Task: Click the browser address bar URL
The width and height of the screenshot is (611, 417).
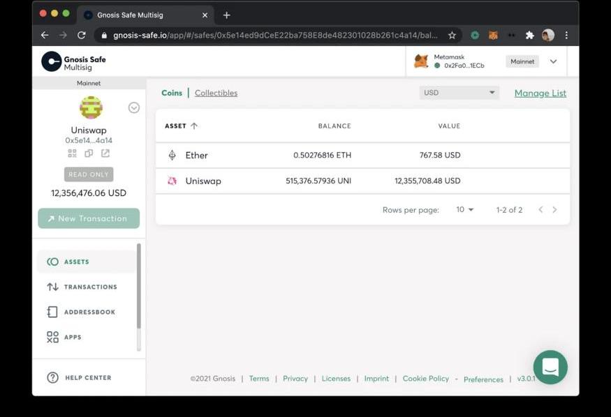Action: 275,36
